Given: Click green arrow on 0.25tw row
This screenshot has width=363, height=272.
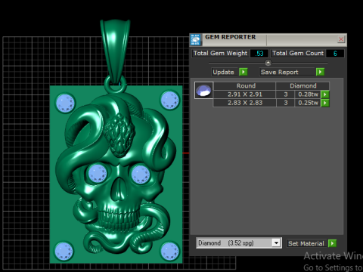Looking at the screenshot, I should tap(325, 103).
